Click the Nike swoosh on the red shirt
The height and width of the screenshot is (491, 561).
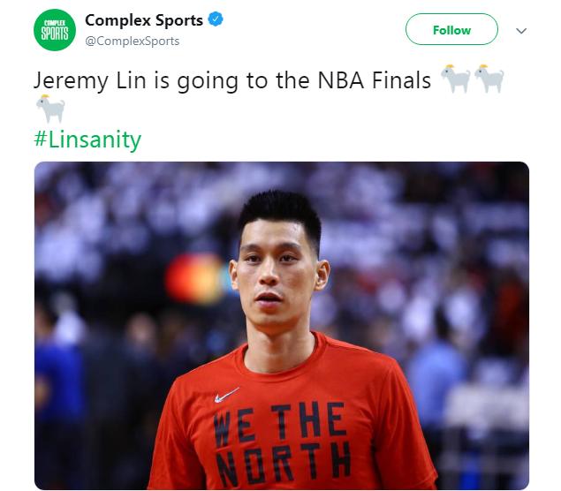226,395
